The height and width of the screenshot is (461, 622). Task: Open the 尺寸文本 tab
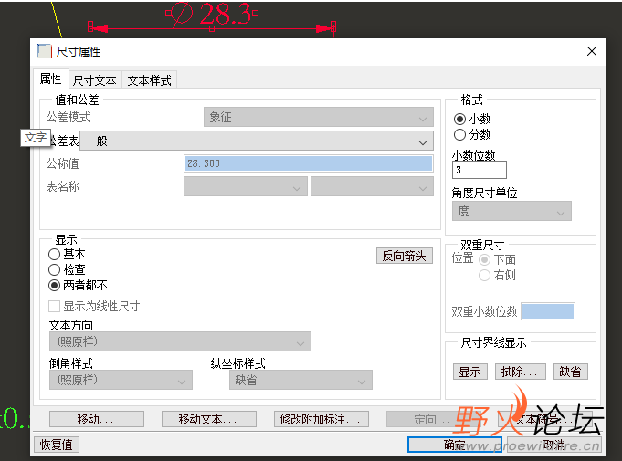tap(95, 80)
